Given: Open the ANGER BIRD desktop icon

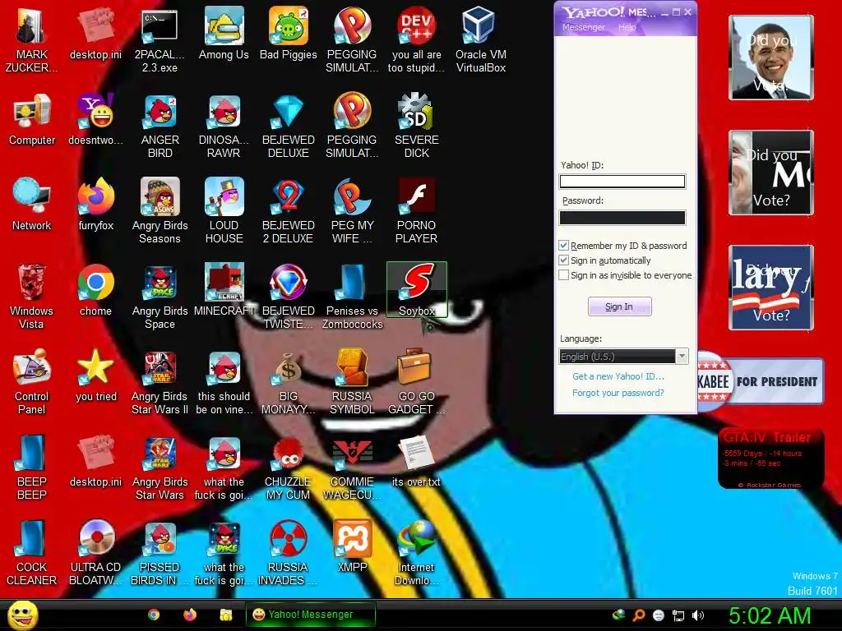Looking at the screenshot, I should click(x=160, y=126).
